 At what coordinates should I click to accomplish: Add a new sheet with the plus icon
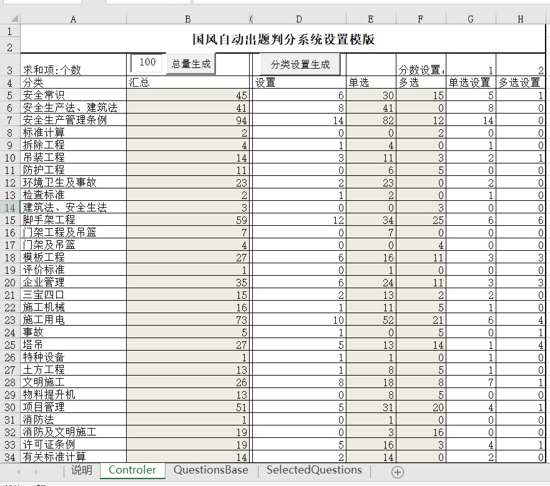(x=398, y=472)
